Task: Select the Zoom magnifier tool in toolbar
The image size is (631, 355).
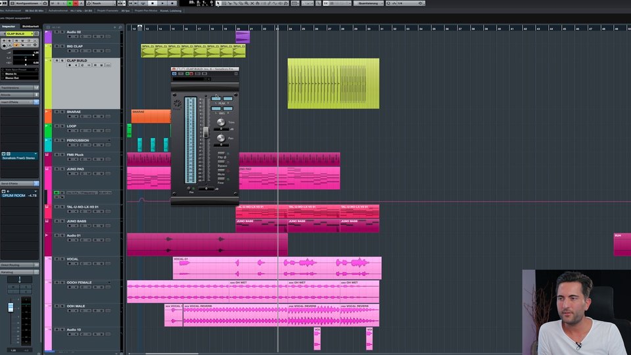Action: (246, 3)
